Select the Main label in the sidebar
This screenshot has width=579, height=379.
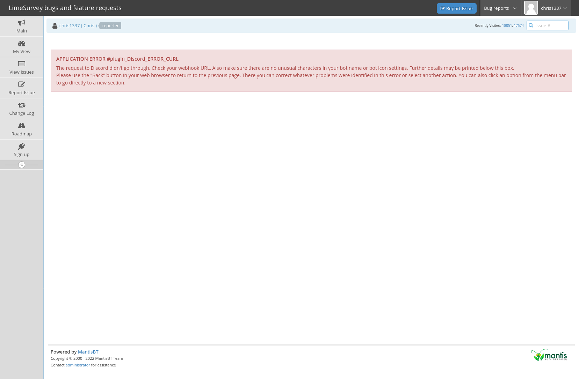tap(22, 31)
